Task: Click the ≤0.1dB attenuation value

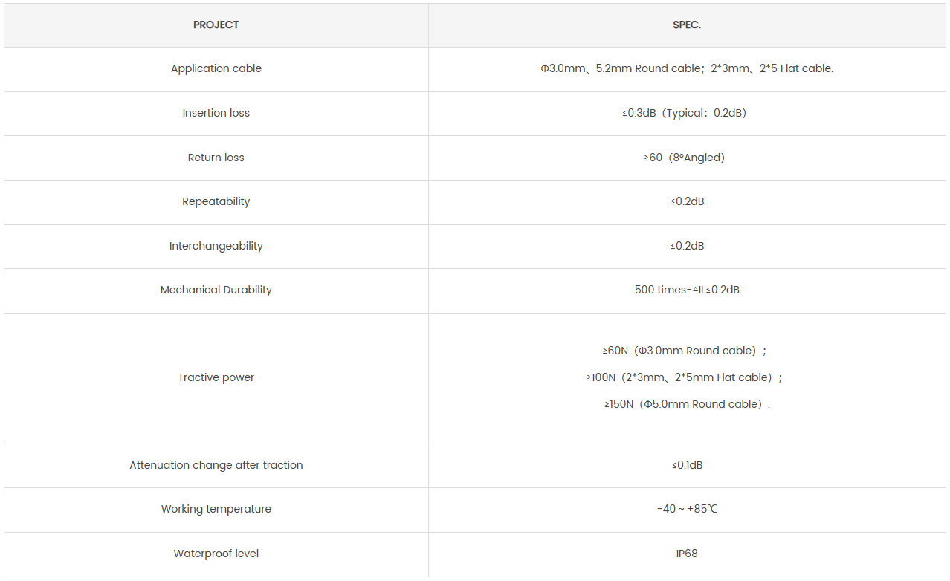Action: click(x=687, y=465)
